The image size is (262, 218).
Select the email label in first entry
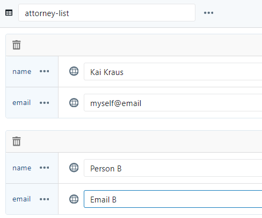(21, 102)
